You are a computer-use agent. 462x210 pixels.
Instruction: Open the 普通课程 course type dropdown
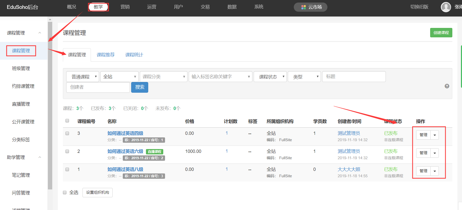tap(83, 77)
